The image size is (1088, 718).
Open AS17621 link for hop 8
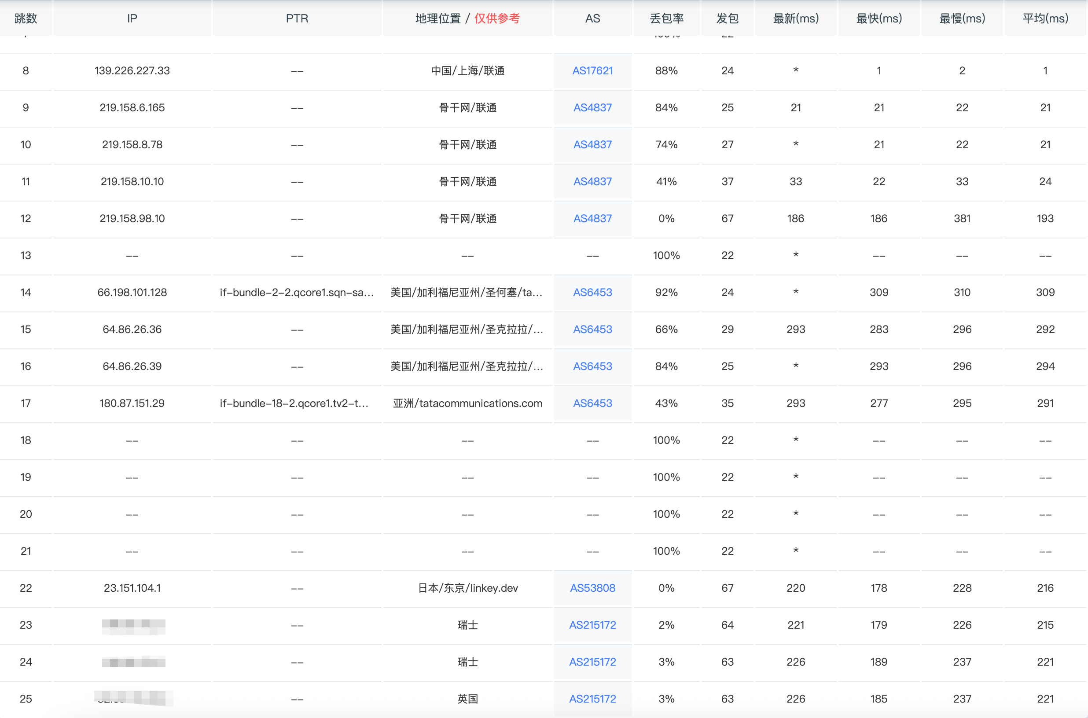pos(592,70)
